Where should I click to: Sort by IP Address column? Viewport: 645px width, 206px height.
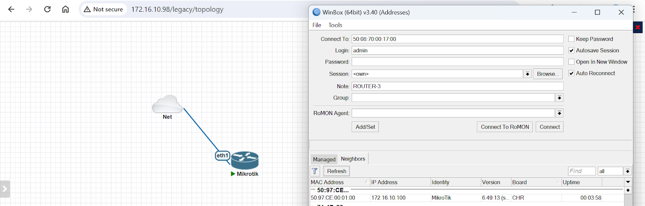pyautogui.click(x=400, y=182)
